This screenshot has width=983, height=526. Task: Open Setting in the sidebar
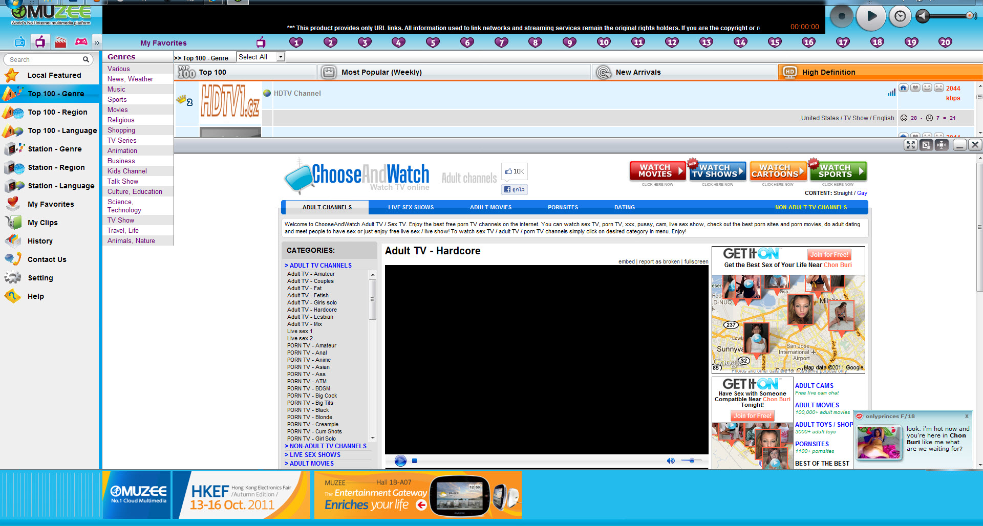(x=50, y=278)
